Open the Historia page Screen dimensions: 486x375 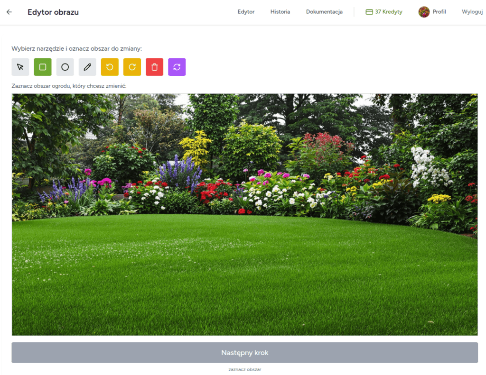click(x=280, y=12)
